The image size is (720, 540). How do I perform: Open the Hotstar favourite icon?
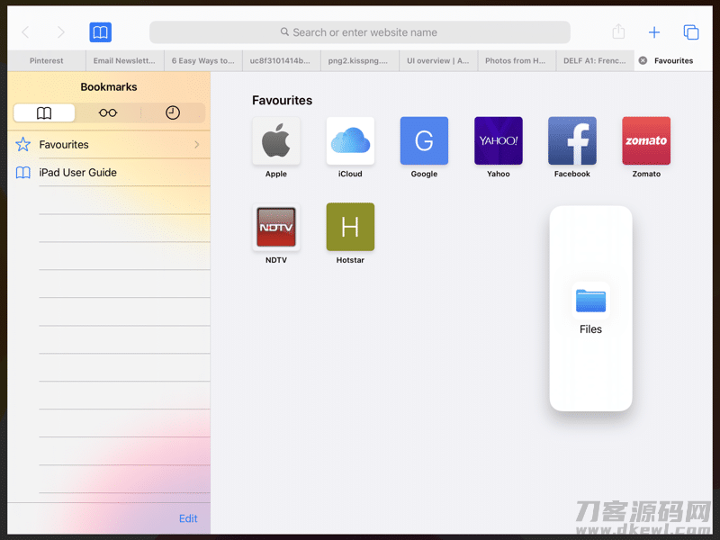(x=350, y=227)
